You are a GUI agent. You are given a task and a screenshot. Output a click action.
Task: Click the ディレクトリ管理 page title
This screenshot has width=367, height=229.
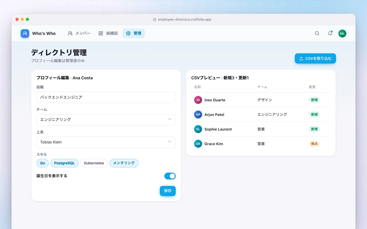click(x=59, y=53)
